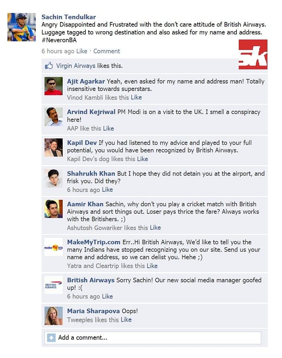Viewport: 282px width, 358px height.
Task: Open Arvind Kejriwal's profile name
Action: tap(91, 112)
